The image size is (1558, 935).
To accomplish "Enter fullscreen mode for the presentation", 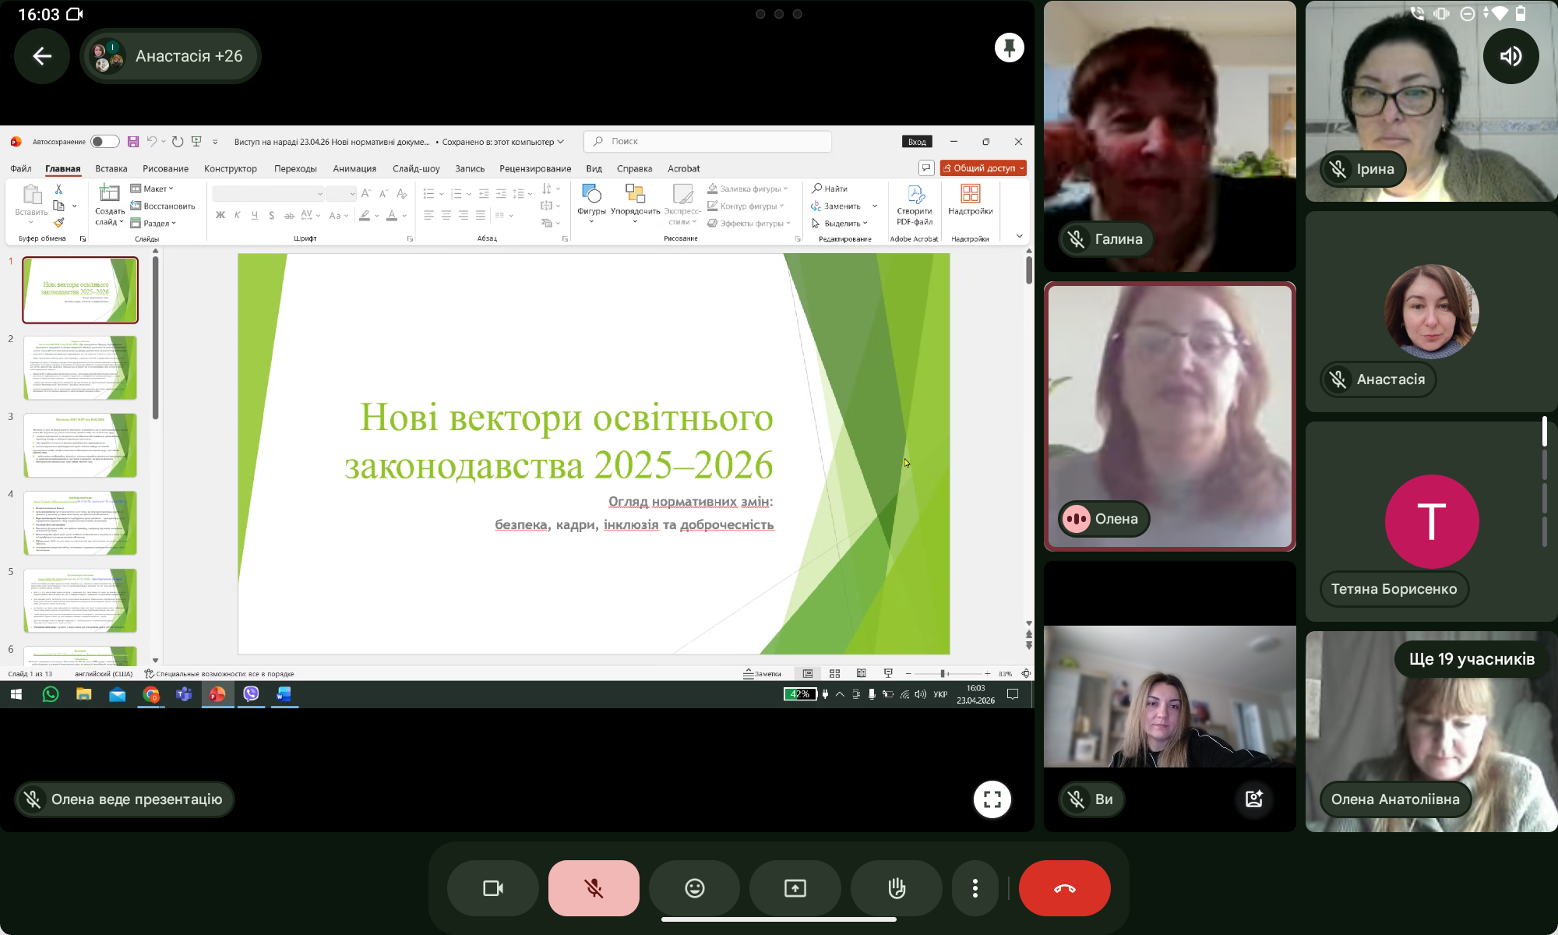I will (992, 799).
